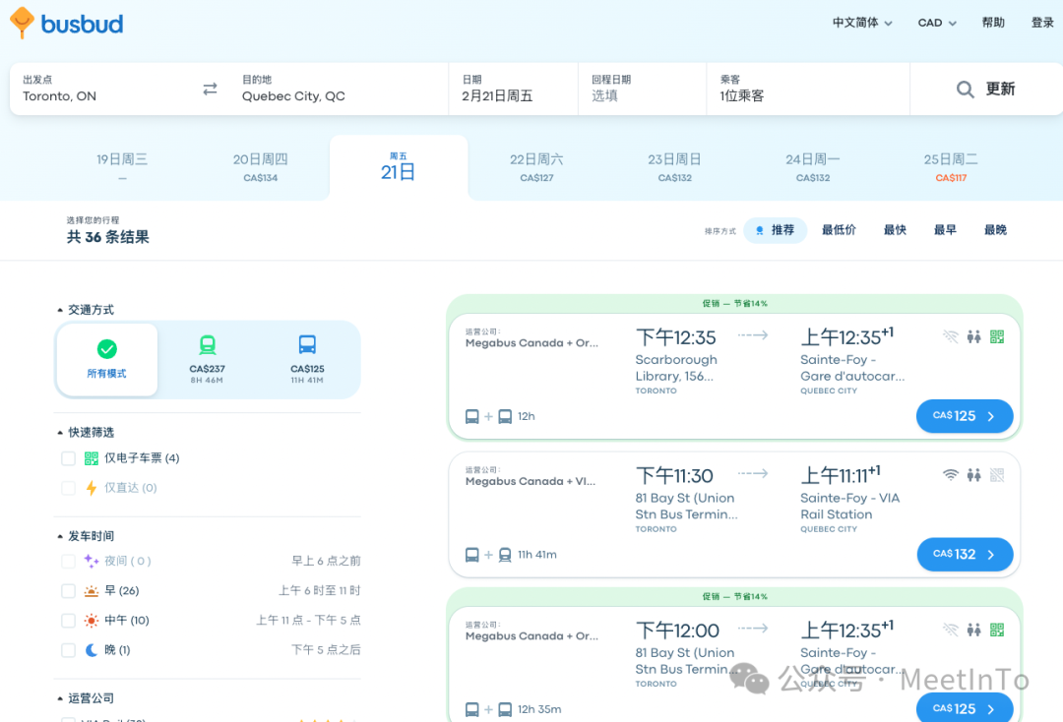This screenshot has width=1063, height=722.
Task: Check the 仅电子车票 (4) checkbox
Action: 69,458
